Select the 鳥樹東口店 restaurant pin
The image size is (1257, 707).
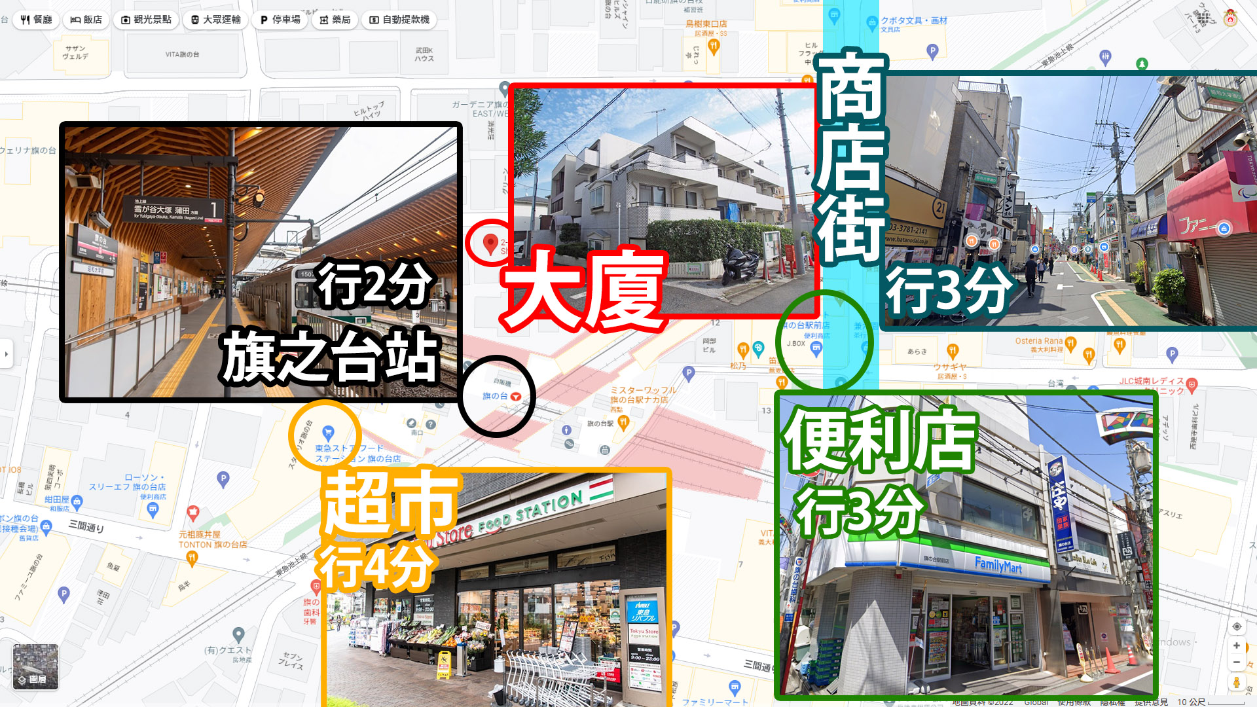(714, 46)
